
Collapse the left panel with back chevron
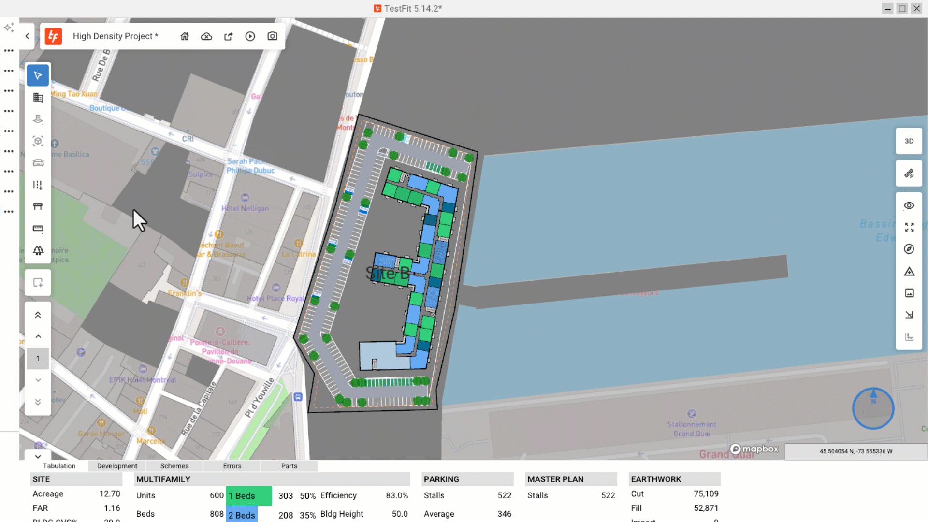click(27, 36)
